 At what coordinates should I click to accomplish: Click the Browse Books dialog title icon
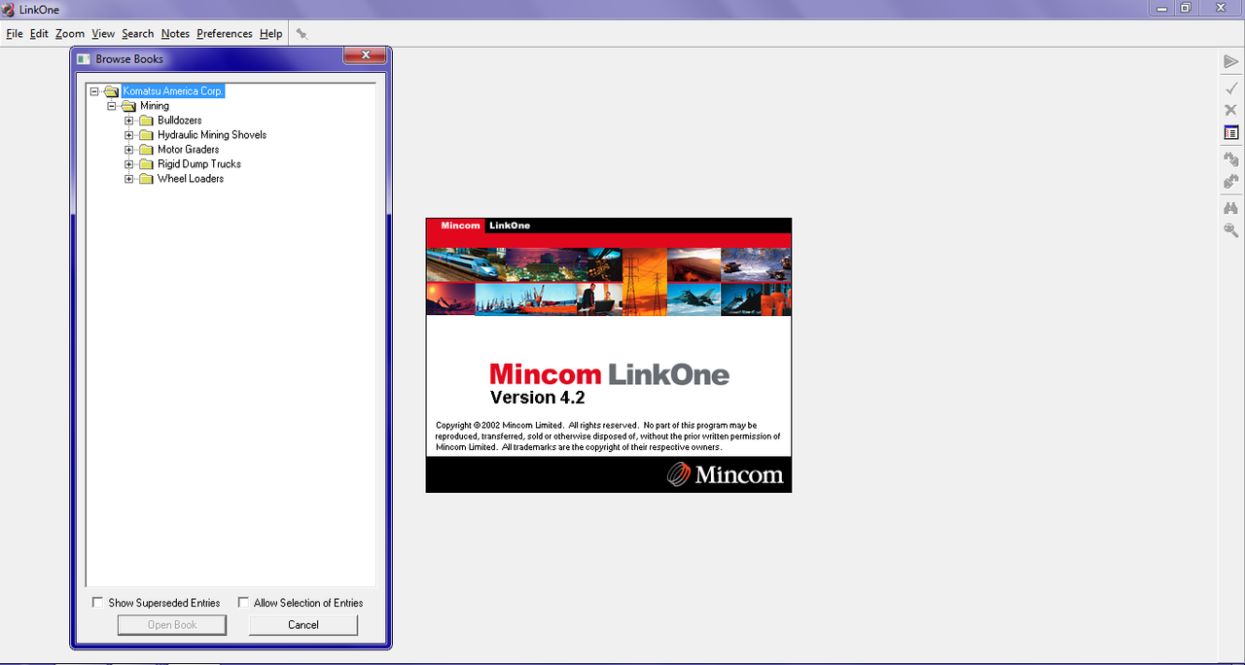point(84,59)
